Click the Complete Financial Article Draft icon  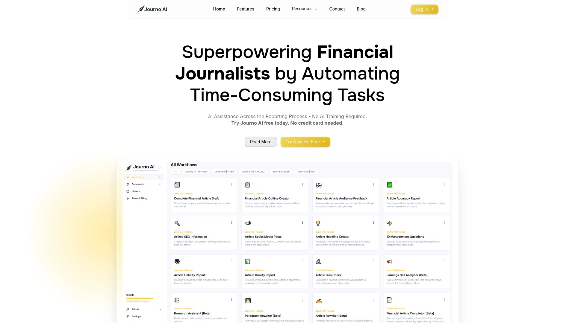click(x=177, y=185)
